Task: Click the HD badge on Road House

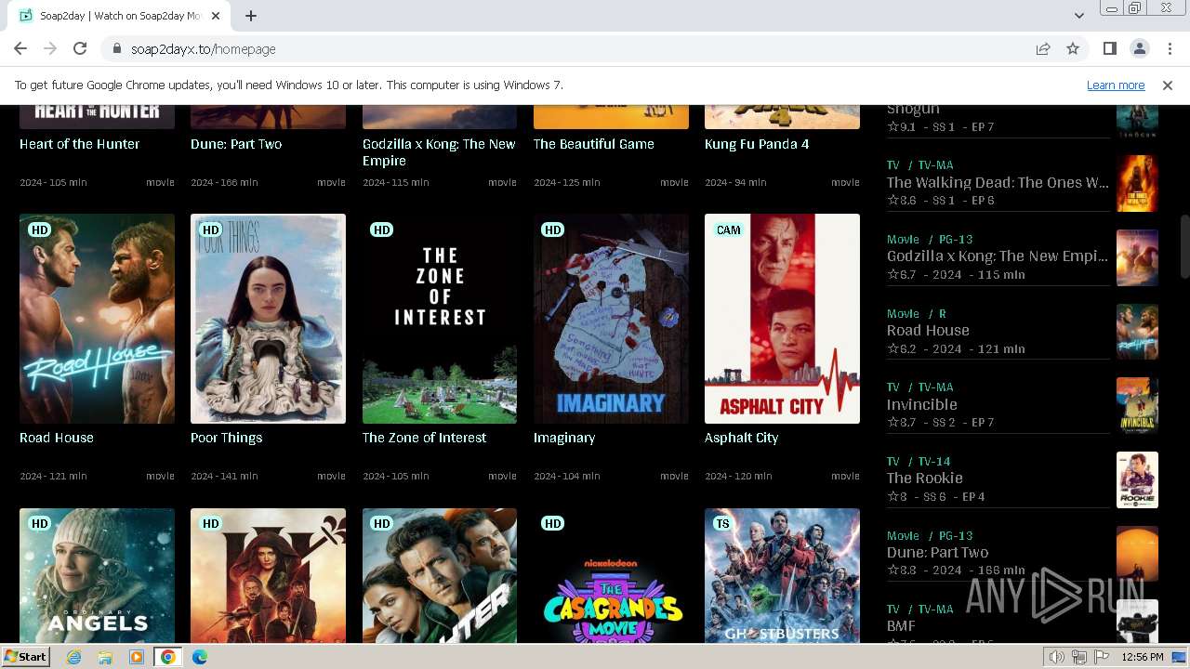Action: coord(39,230)
